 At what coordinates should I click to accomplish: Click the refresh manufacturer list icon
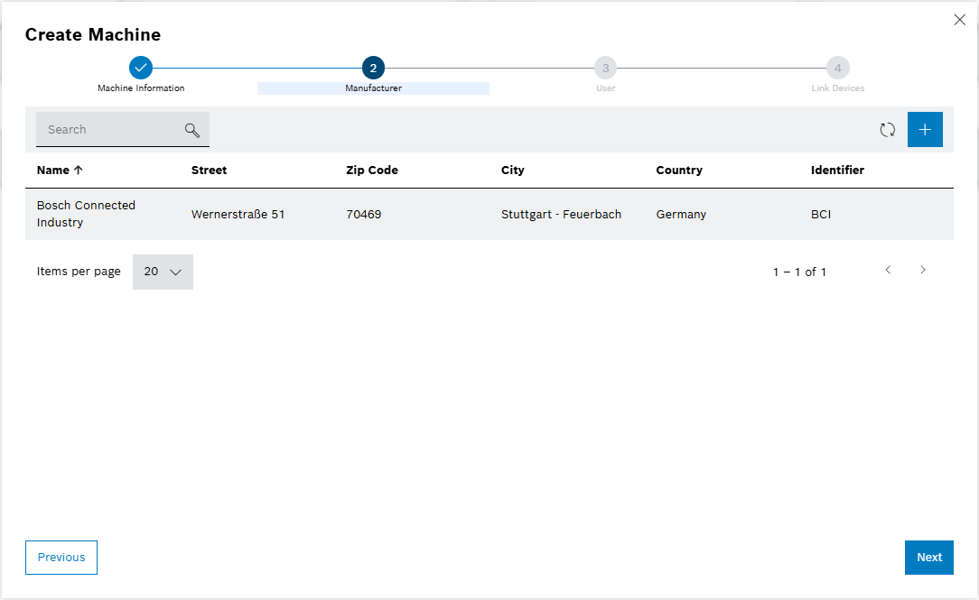click(888, 130)
